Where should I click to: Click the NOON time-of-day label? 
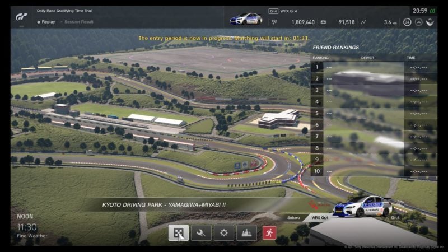[x=25, y=217]
